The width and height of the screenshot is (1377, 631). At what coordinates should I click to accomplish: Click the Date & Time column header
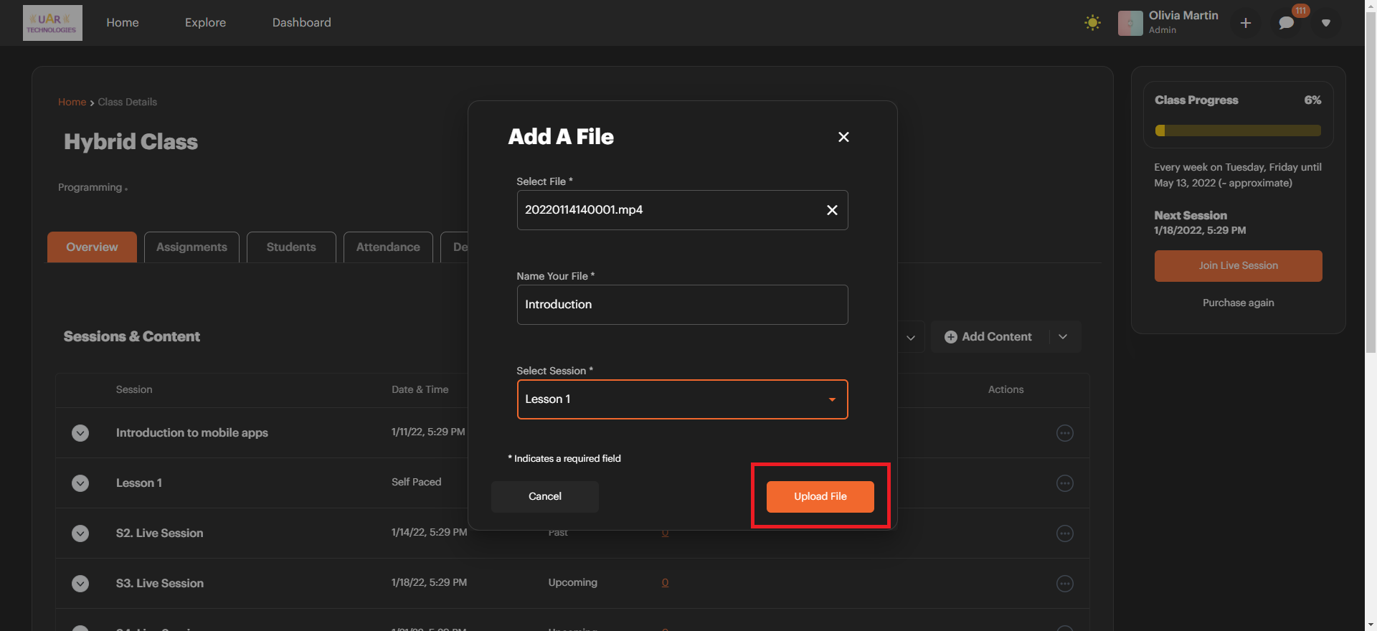(420, 390)
